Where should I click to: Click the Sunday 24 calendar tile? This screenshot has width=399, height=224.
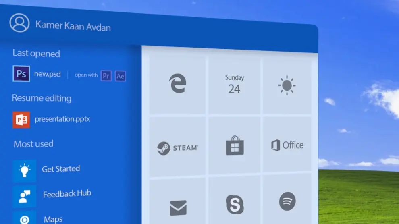[235, 84]
